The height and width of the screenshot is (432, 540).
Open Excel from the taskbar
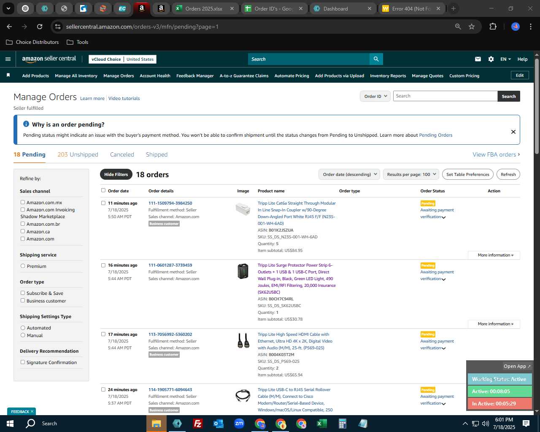(321, 424)
